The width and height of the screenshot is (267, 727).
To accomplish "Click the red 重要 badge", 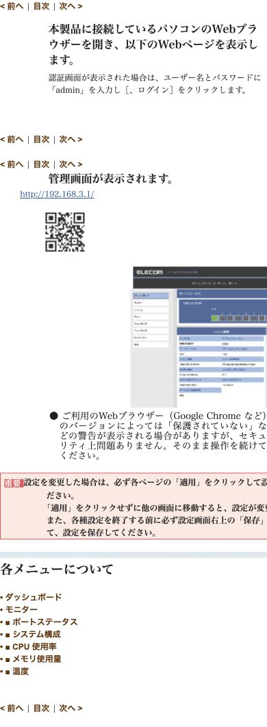I will pos(14,483).
